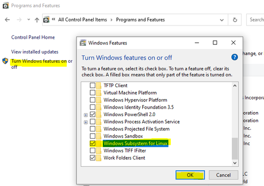Select Virtual Machine Platform label
The image size is (264, 186).
pyautogui.click(x=130, y=93)
